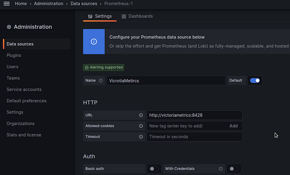Click the Add button for cookies

click(x=233, y=126)
